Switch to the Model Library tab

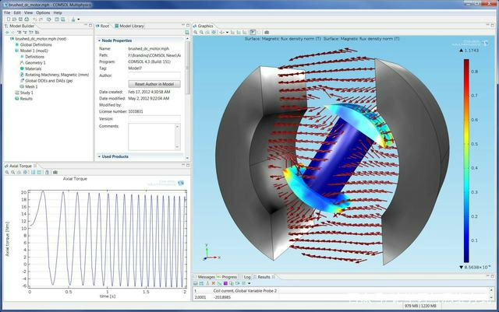(129, 26)
